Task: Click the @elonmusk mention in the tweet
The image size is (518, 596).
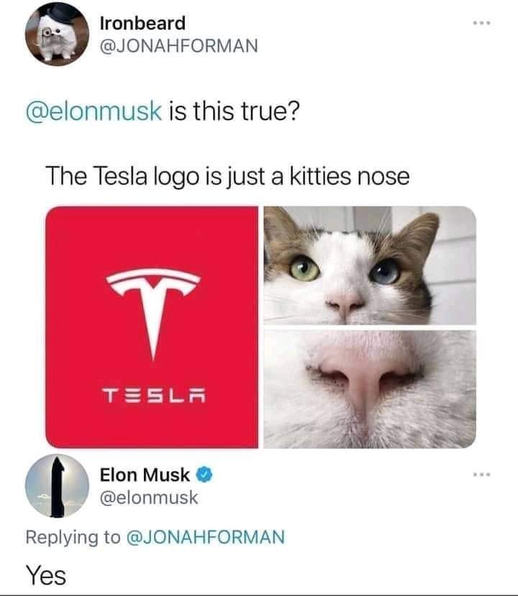Action: point(94,111)
